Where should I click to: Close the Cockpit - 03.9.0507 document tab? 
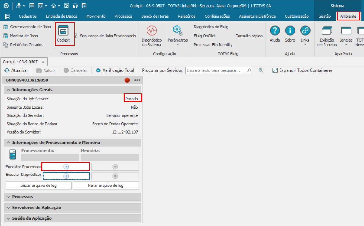coord(43,62)
